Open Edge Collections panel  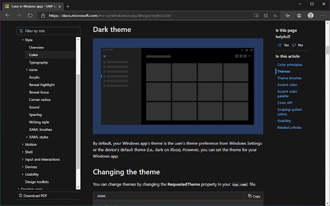coord(299,15)
